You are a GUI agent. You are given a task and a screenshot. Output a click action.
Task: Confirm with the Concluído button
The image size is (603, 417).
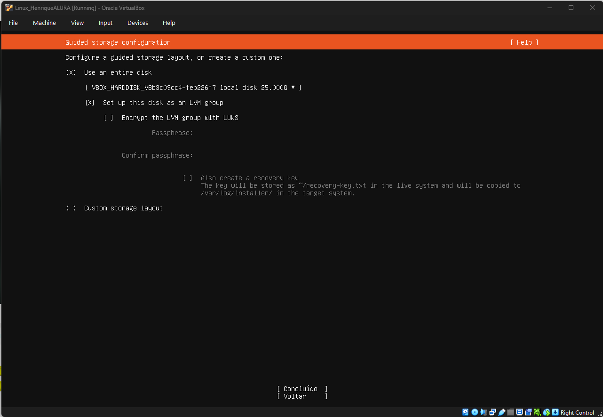tap(302, 389)
